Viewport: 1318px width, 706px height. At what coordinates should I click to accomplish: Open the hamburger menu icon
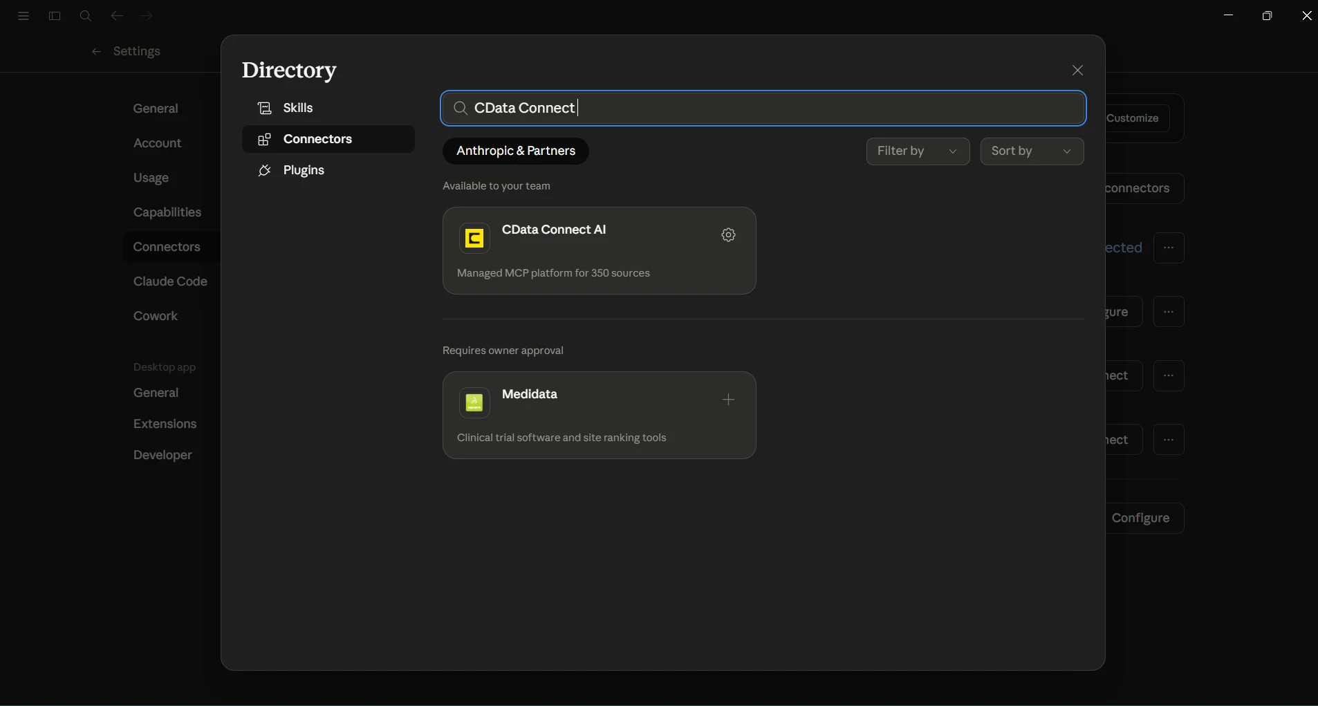pos(24,16)
